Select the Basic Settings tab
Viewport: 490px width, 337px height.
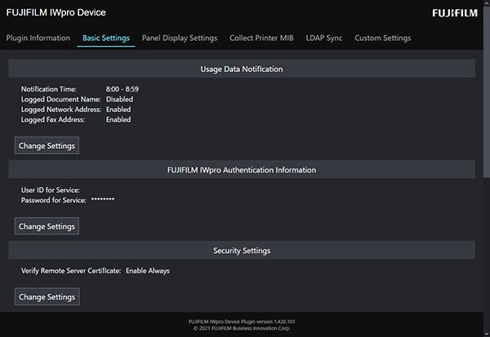(106, 38)
